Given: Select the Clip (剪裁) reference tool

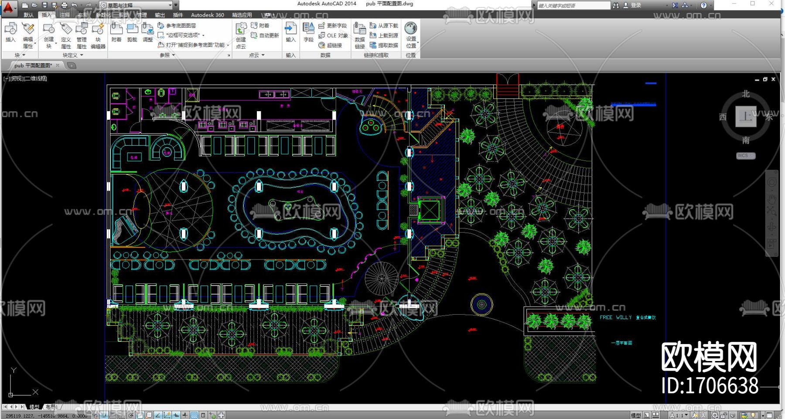Looking at the screenshot, I should [132, 32].
